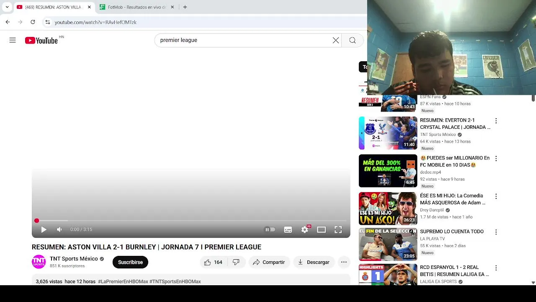Screen dimensions: 536x302
Task: Open options menu for Everton video
Action: pyautogui.click(x=496, y=121)
